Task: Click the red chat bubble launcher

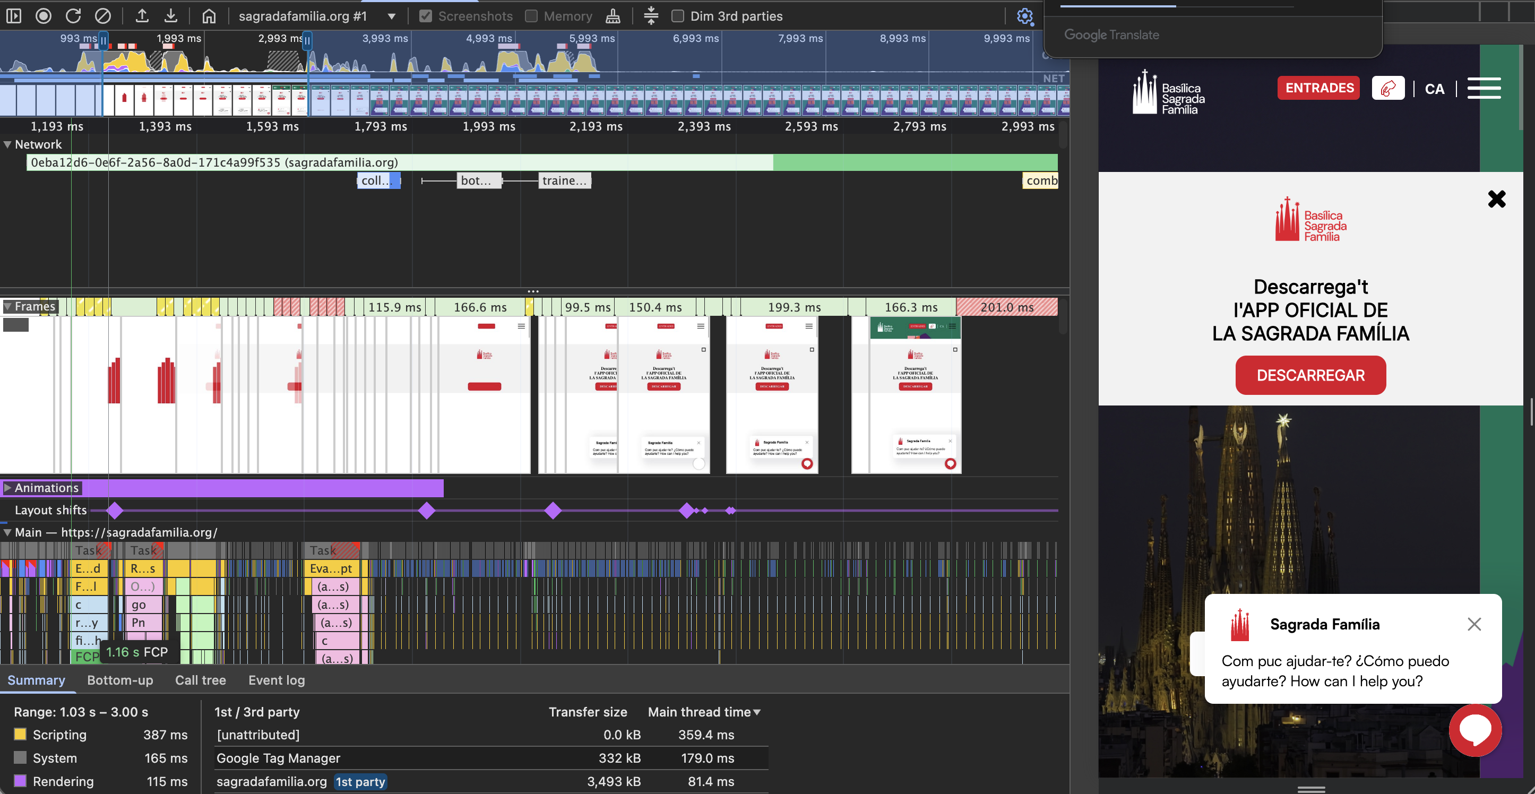Action: tap(1476, 730)
